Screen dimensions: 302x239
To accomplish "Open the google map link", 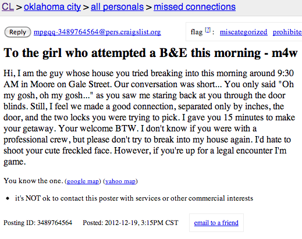I will (x=83, y=181).
